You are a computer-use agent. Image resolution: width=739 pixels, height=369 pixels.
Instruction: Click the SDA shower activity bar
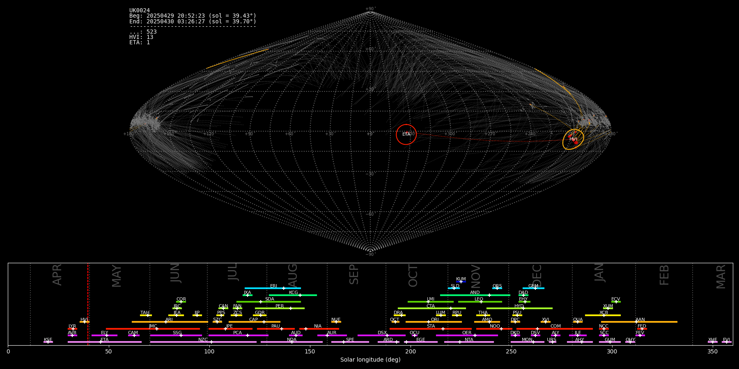269,302
